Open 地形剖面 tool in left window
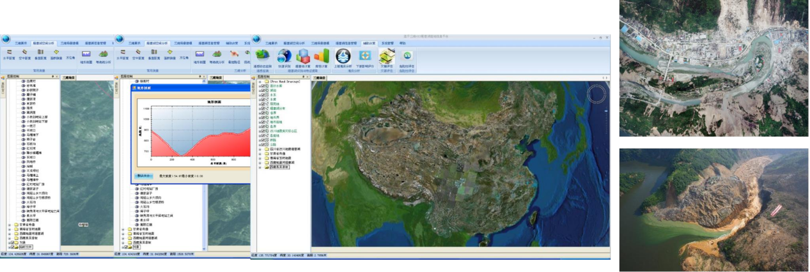This screenshot has height=272, width=810. 86,57
